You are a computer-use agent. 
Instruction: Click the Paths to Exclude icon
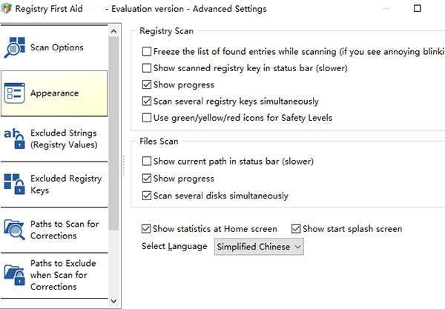pos(15,275)
